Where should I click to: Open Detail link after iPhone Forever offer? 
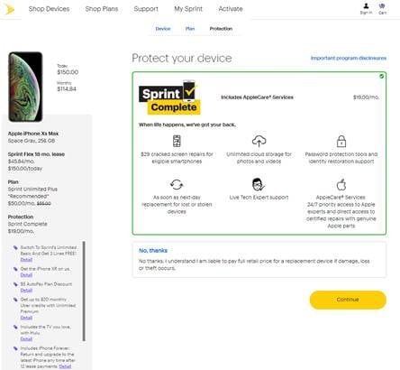point(65,366)
